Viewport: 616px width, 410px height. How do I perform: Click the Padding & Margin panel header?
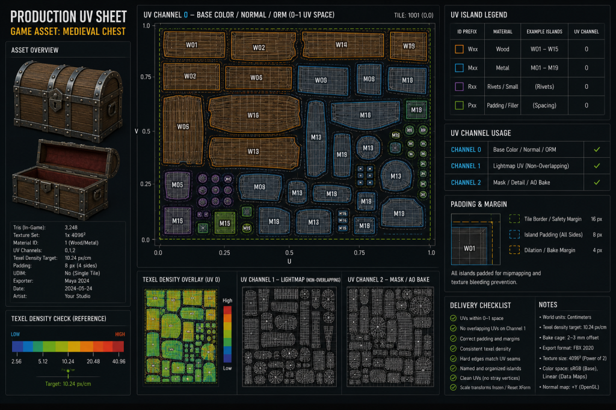tap(478, 204)
